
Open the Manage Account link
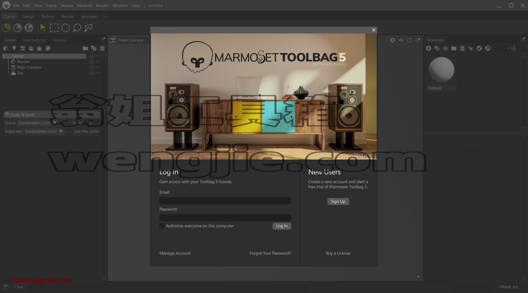tap(175, 253)
